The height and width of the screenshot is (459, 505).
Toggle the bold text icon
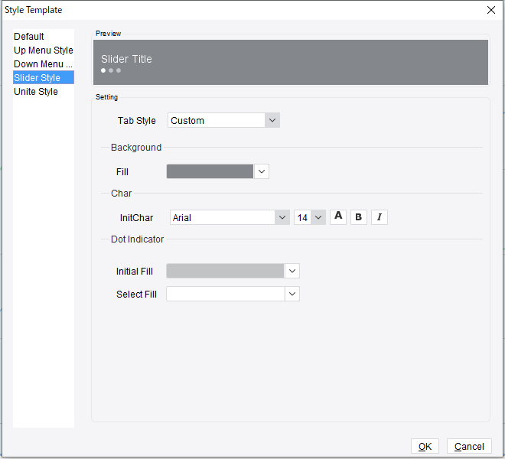358,217
